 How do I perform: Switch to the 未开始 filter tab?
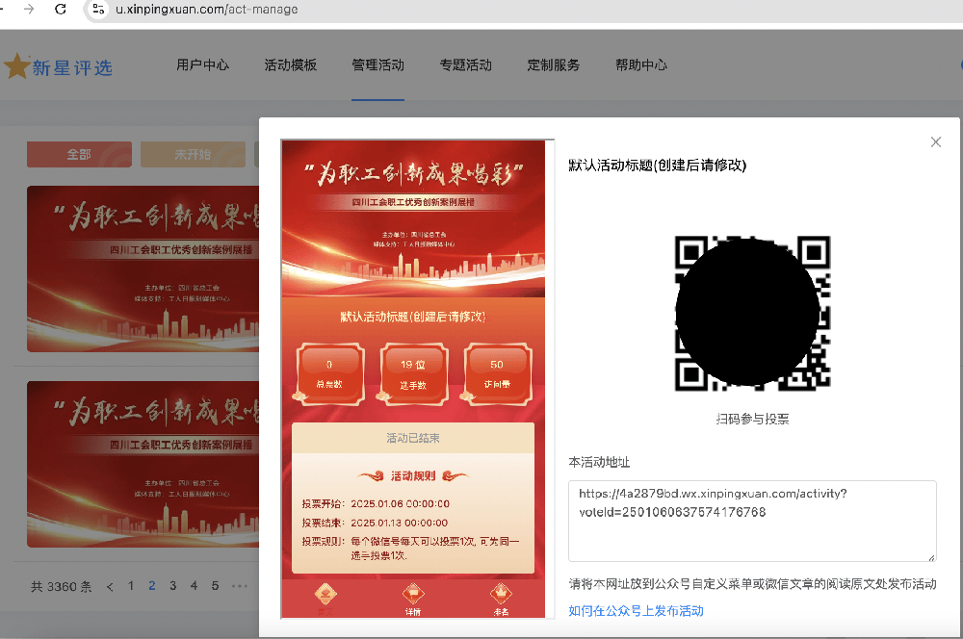click(x=193, y=155)
